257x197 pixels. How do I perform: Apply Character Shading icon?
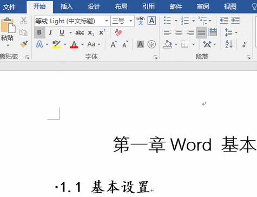pyautogui.click(x=140, y=44)
